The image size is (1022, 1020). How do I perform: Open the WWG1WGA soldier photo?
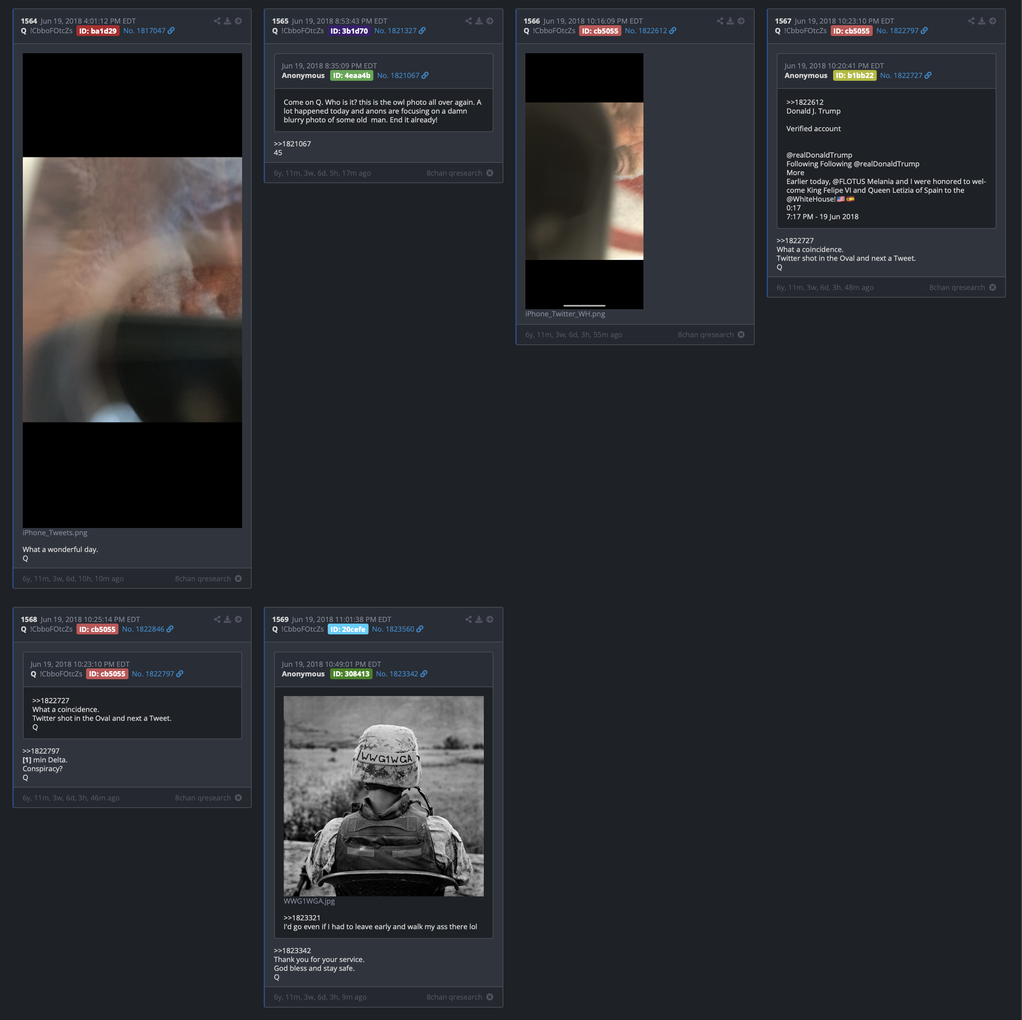[x=383, y=796]
